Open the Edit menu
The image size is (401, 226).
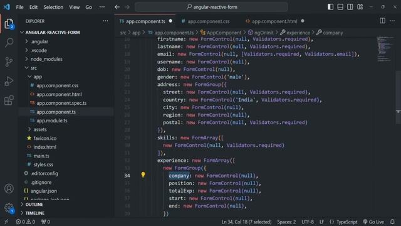33,7
